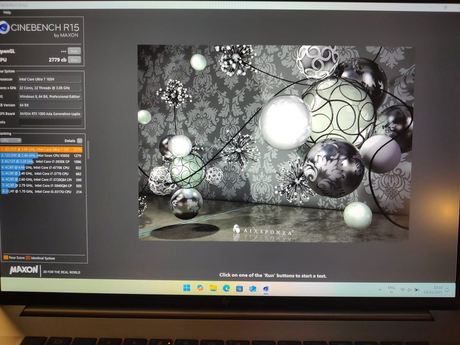The image size is (460, 345).
Task: Click the orange Your Score color swatch
Action: [5, 258]
